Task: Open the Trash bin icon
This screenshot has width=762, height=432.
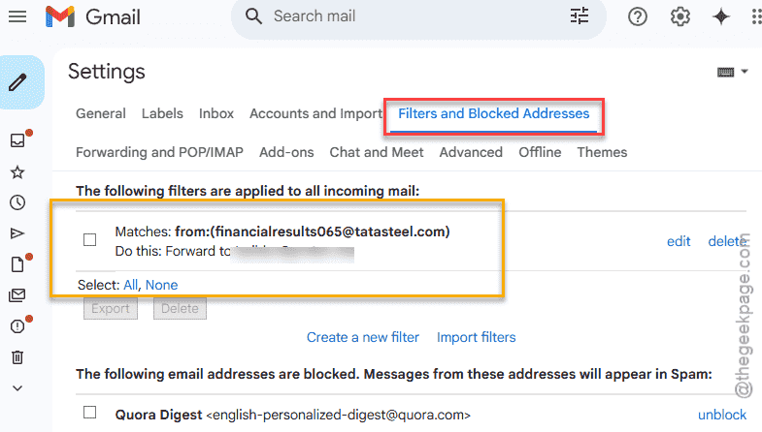Action: click(x=17, y=357)
